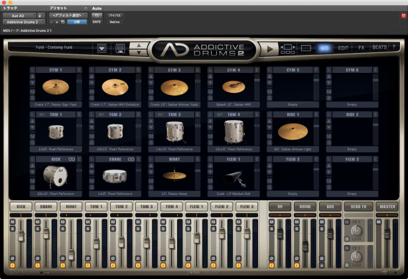This screenshot has height=279, width=408.
Task: Click the link icon on SNARE slot
Action: (x=131, y=159)
